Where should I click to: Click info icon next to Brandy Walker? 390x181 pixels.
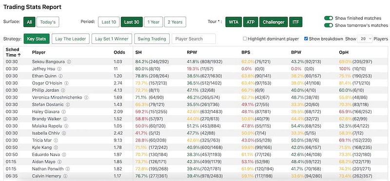tap(65, 119)
